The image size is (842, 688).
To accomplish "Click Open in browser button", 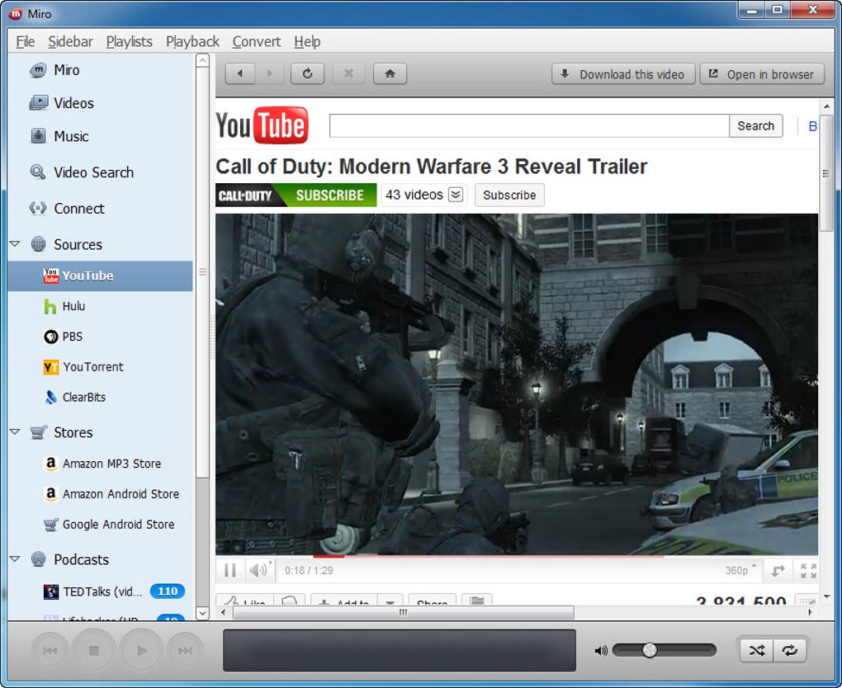I will pyautogui.click(x=762, y=74).
